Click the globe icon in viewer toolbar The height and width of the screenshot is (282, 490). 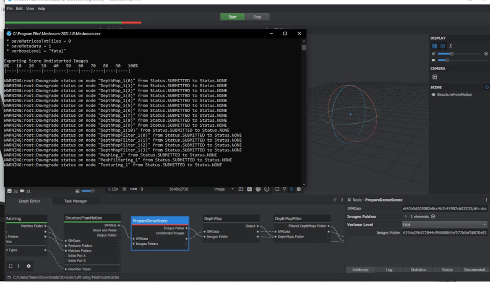click(x=258, y=189)
